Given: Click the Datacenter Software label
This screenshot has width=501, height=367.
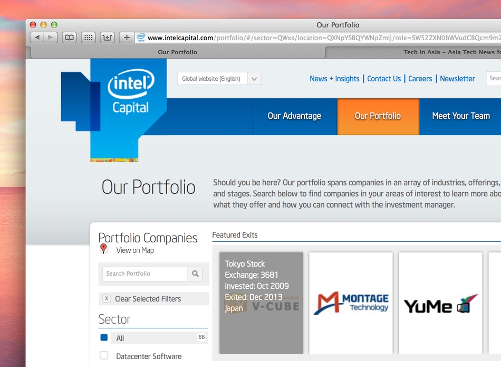Looking at the screenshot, I should click(149, 356).
